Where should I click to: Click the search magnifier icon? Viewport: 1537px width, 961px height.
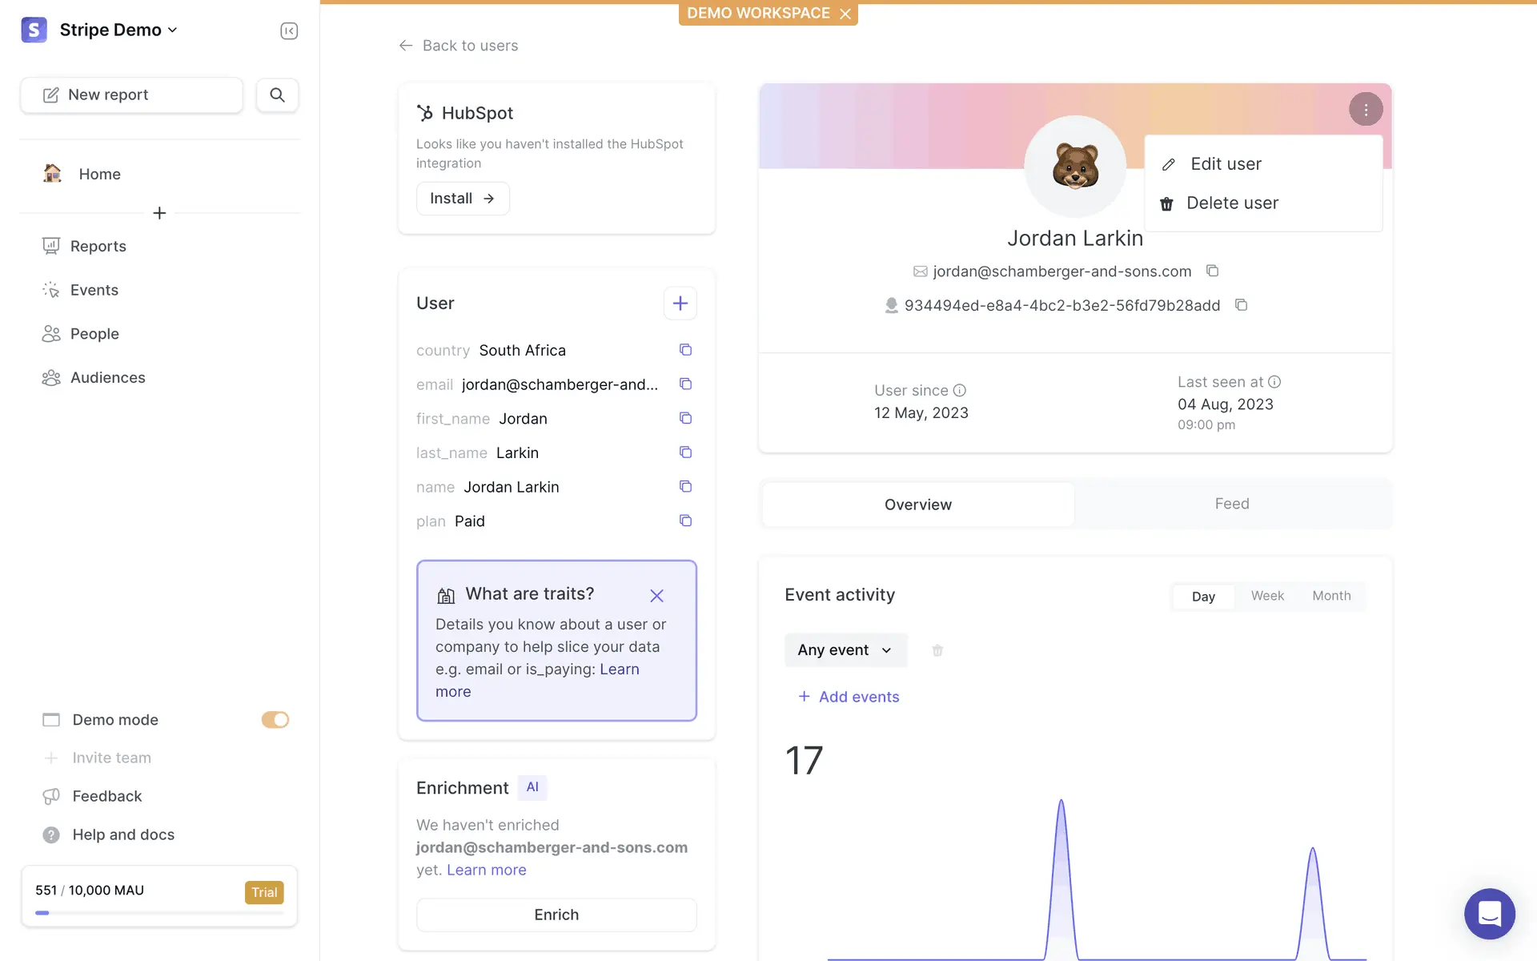tap(277, 94)
